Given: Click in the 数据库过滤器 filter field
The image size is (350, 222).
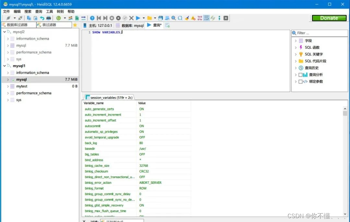Looking at the screenshot, I should coord(19,25).
